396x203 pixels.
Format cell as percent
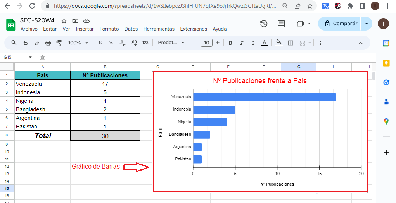pos(111,43)
